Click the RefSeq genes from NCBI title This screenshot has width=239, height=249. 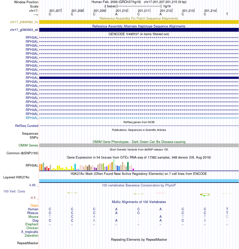coord(139,122)
